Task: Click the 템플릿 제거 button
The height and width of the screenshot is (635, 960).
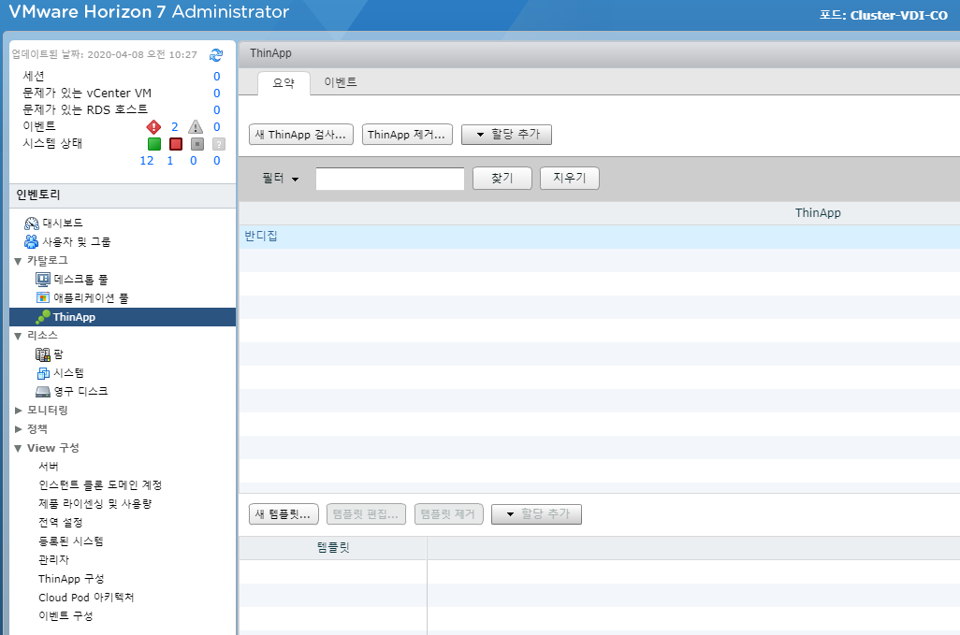Action: point(449,514)
